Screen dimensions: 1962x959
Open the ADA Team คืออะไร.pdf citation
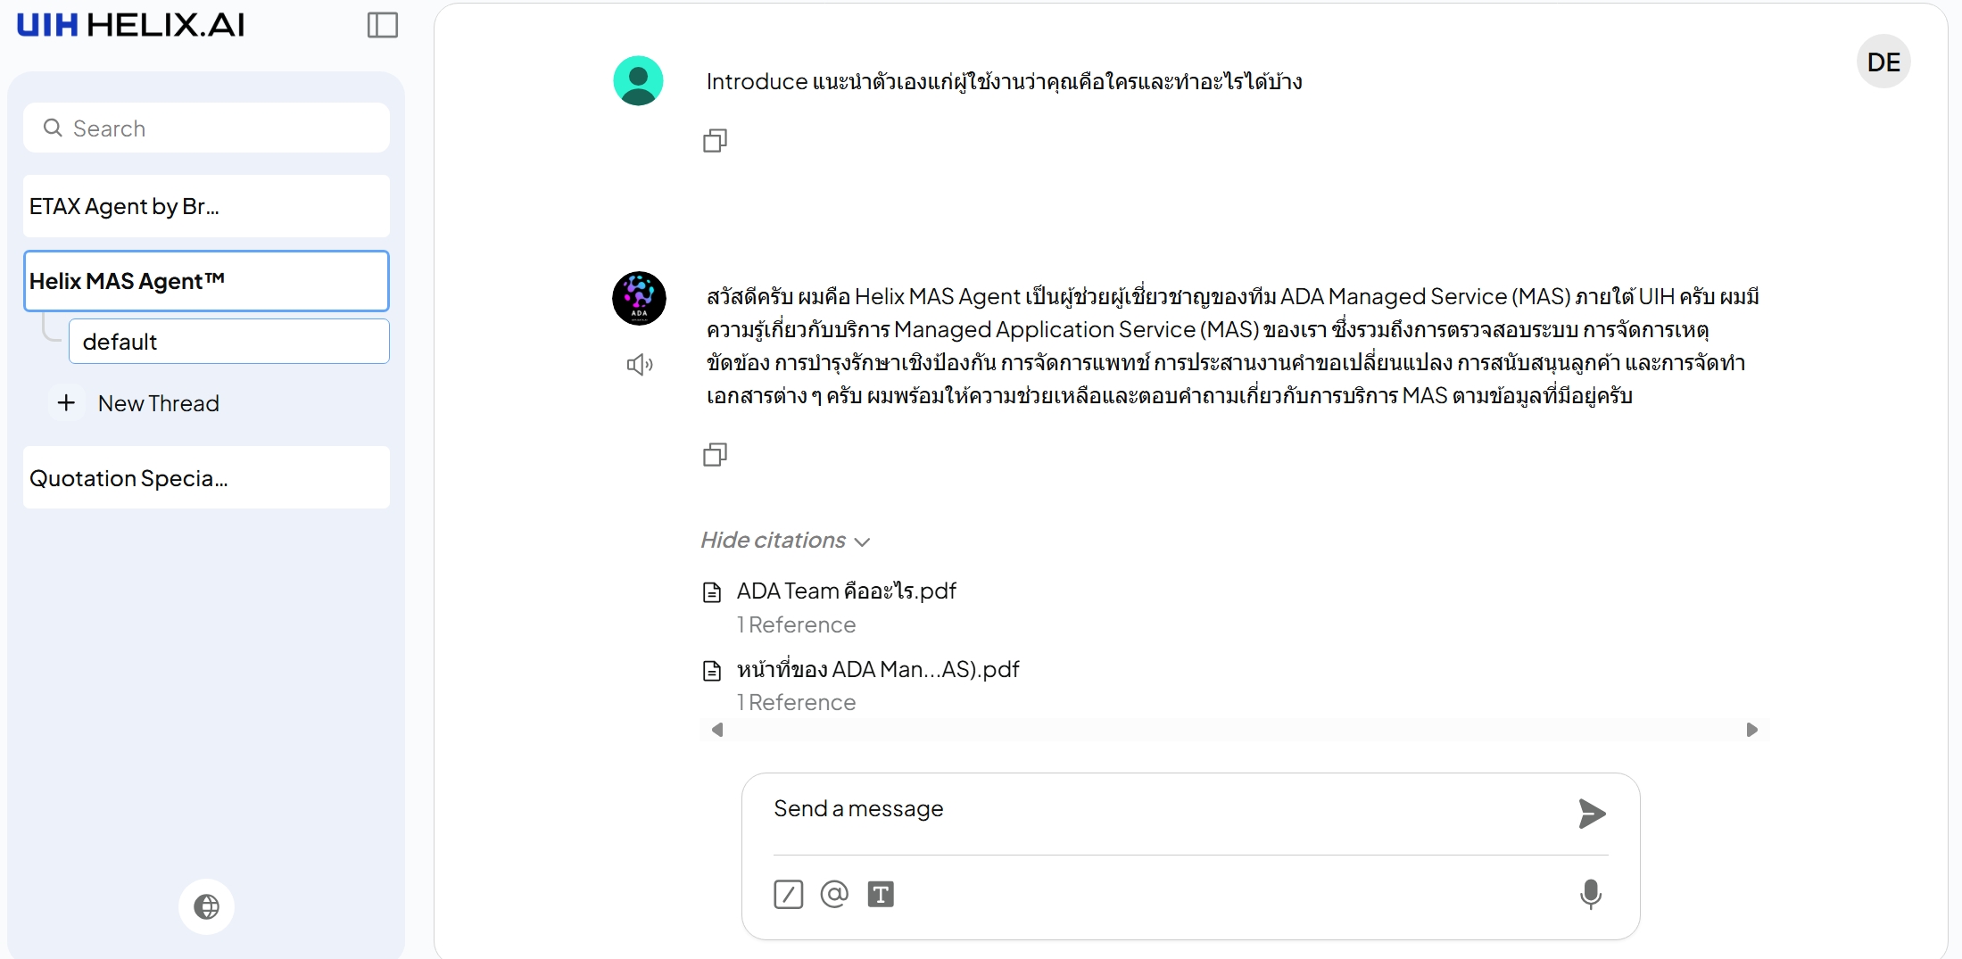tap(846, 591)
